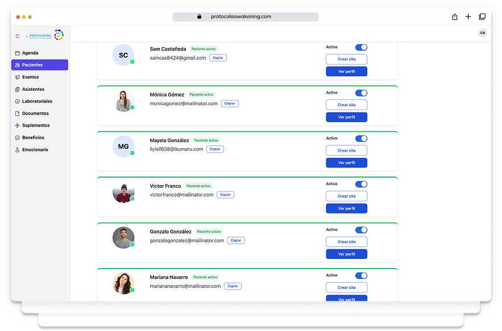This screenshot has width=502, height=331.
Task: Click the browser address bar
Action: [x=245, y=17]
